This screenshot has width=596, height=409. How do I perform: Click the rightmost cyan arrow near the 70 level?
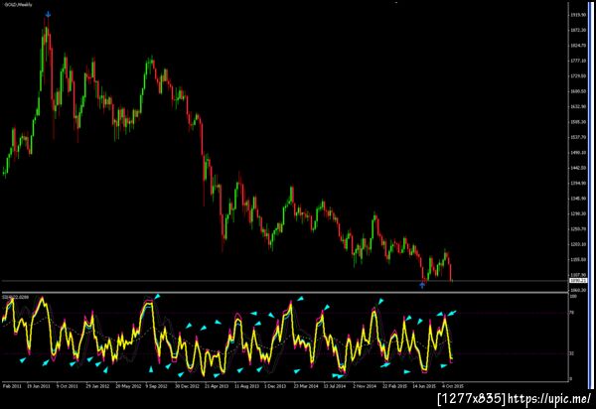[x=452, y=313]
